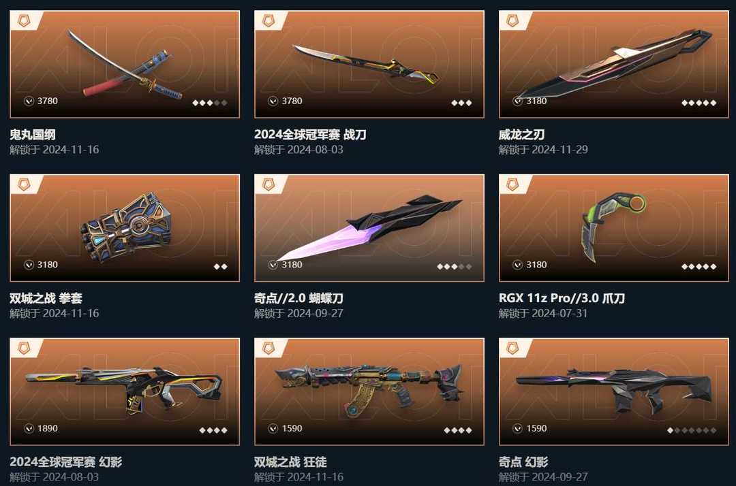This screenshot has width=736, height=486.
Task: Click the level diamonds on the 奇点 幻影 card
Action: click(x=692, y=430)
